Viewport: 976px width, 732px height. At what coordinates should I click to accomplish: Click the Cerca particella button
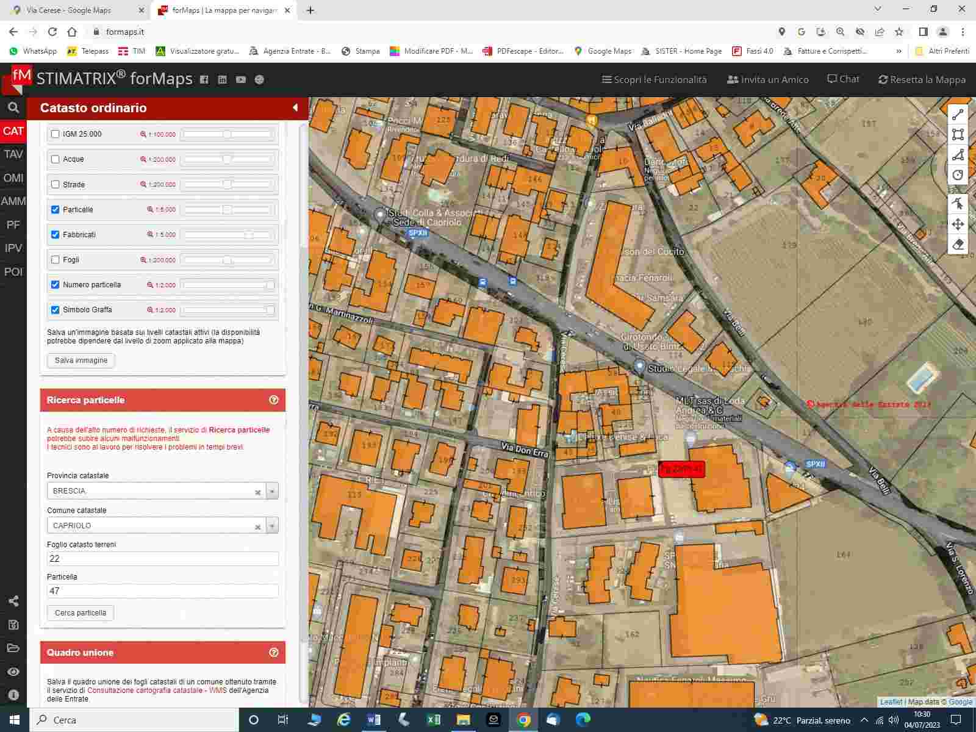[x=81, y=613]
